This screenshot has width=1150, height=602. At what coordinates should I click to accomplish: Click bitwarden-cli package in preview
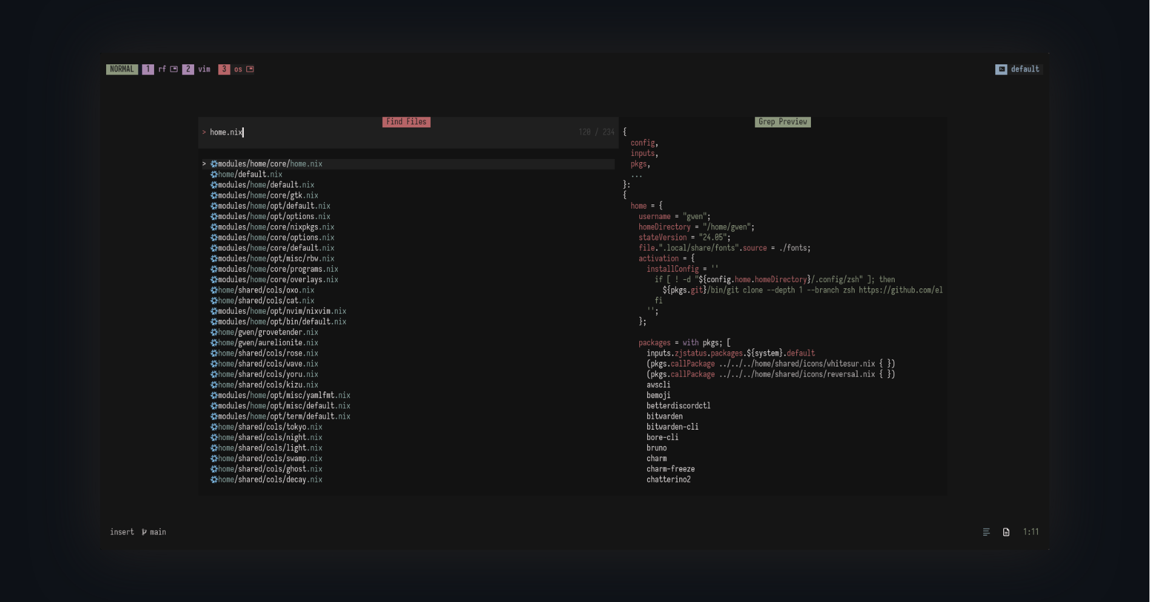672,427
